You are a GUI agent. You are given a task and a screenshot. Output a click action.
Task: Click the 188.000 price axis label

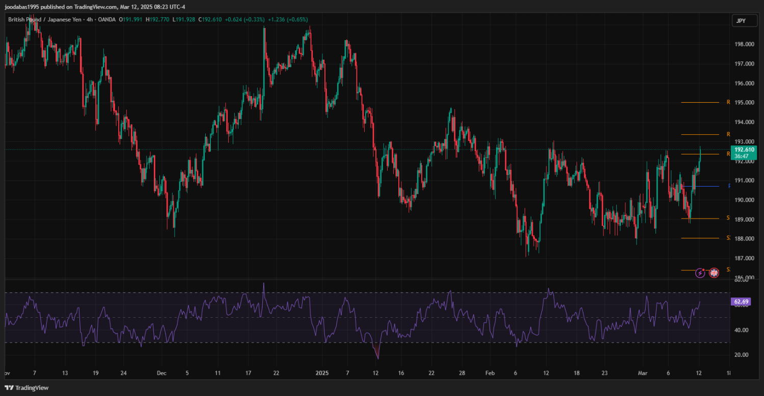tap(744, 239)
